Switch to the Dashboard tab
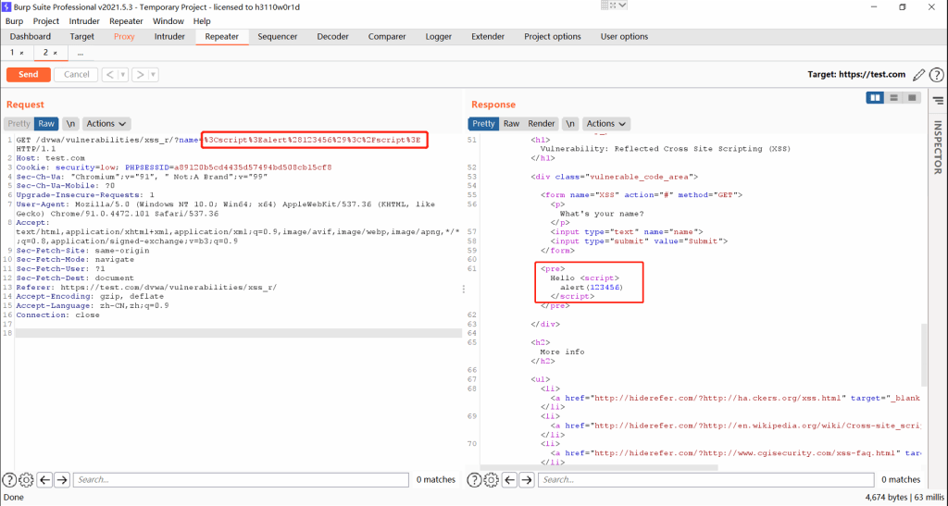 (x=31, y=37)
